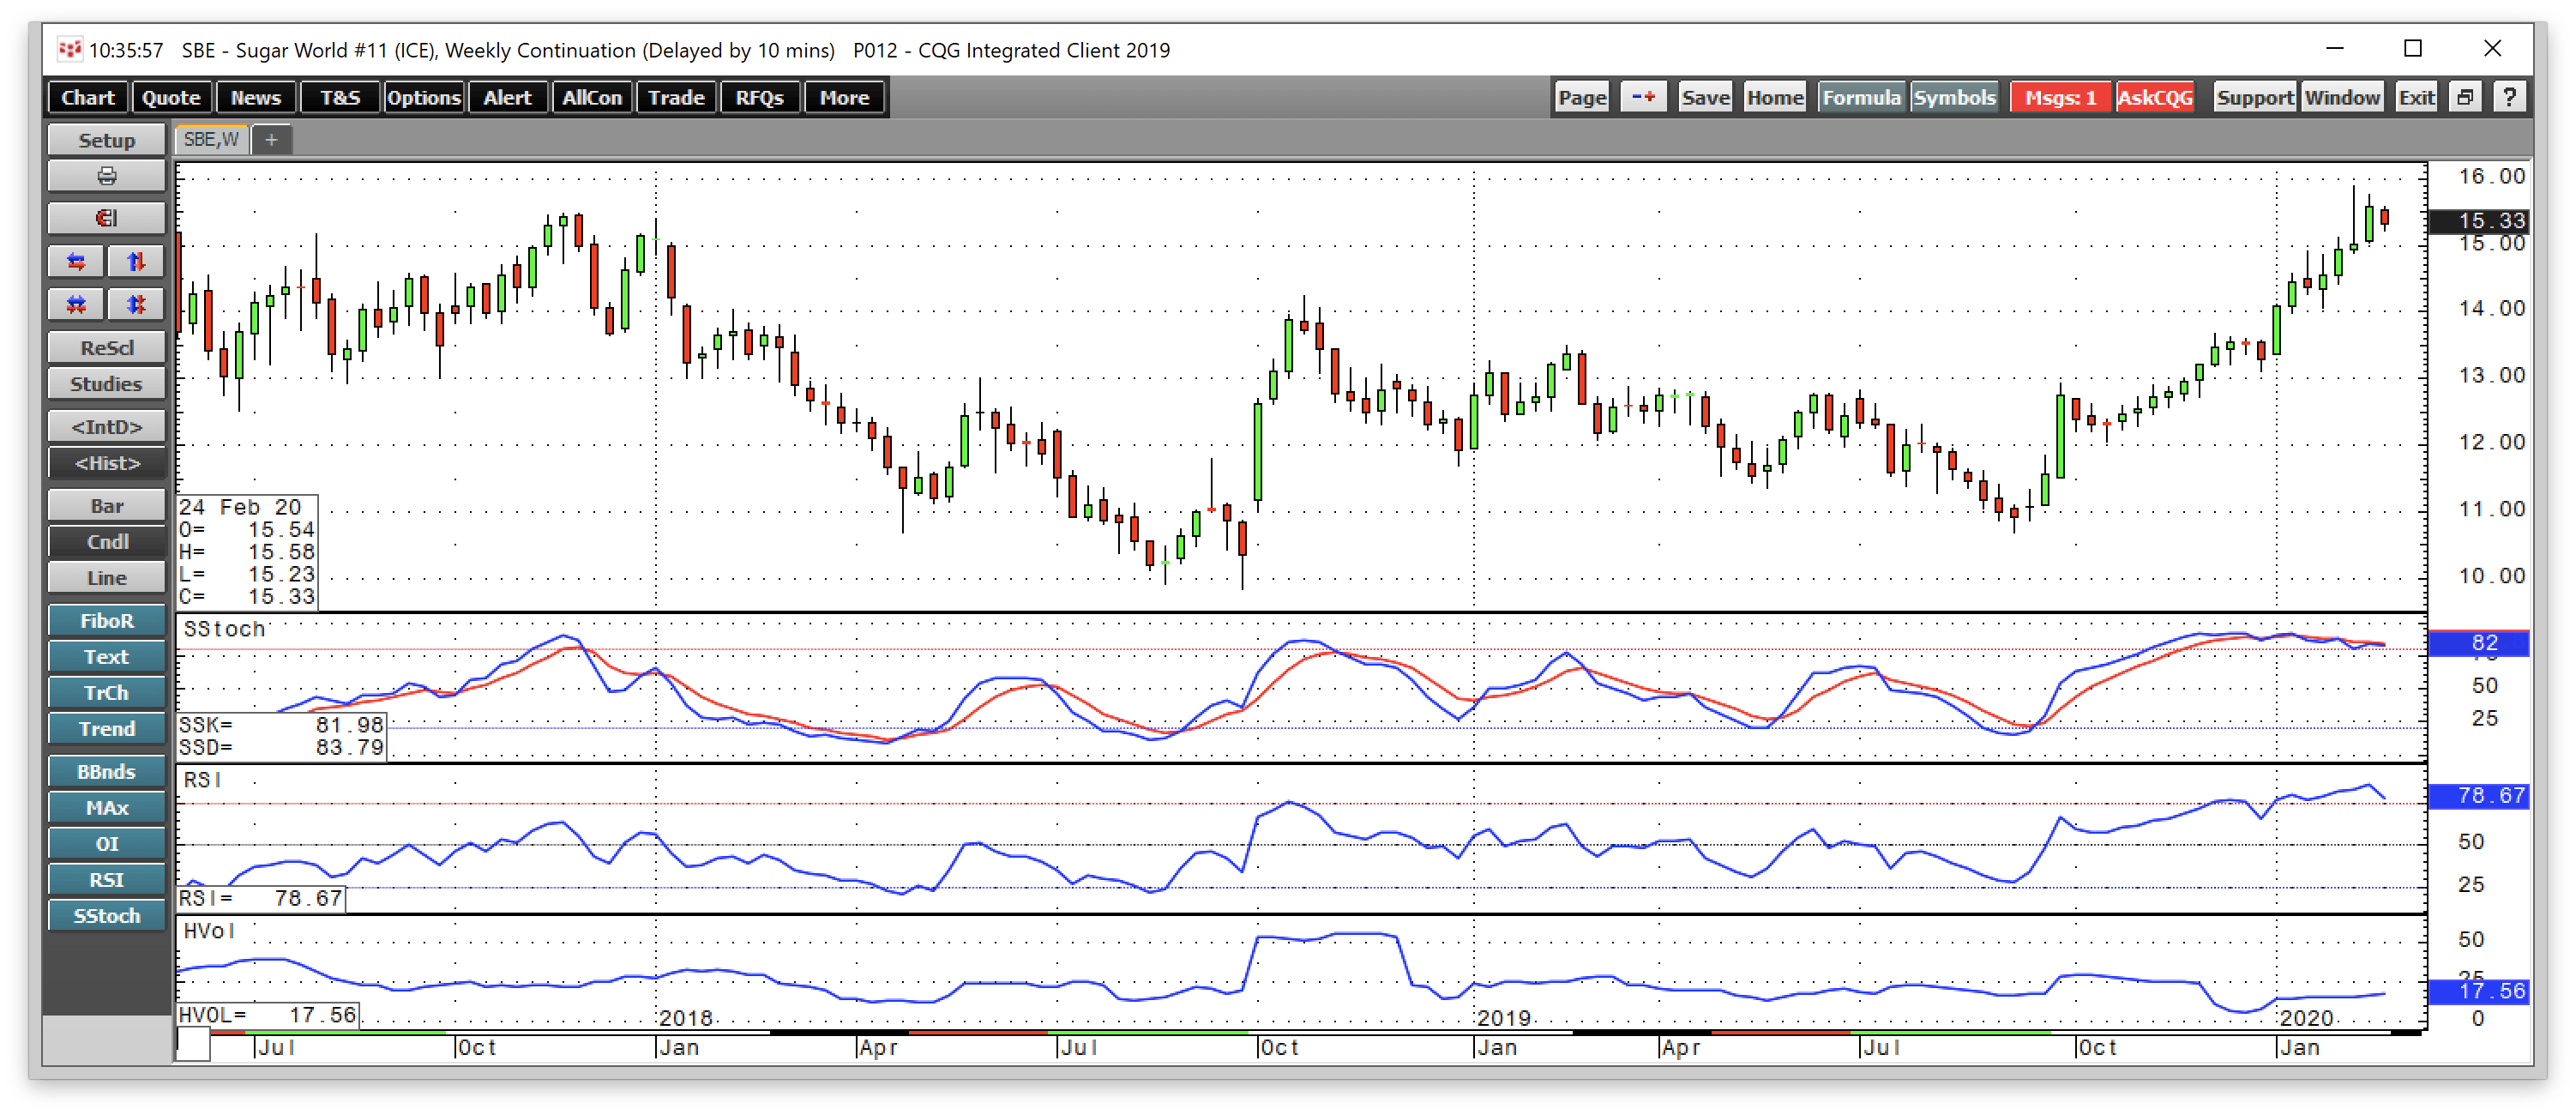This screenshot has width=2576, height=1115.
Task: Open the Setup options
Action: pos(107,141)
